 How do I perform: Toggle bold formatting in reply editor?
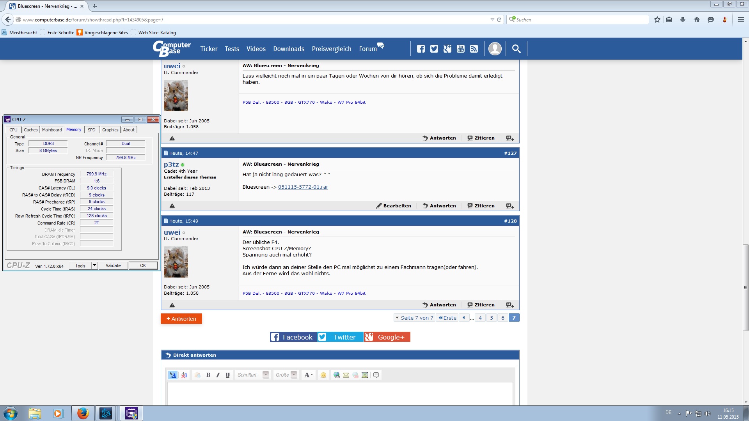tap(208, 375)
